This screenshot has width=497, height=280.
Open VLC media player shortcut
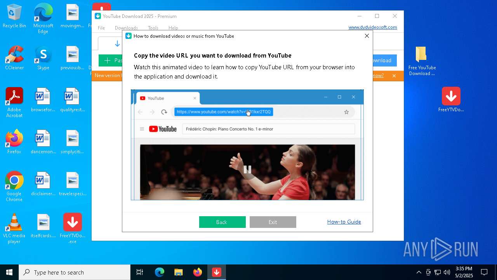pyautogui.click(x=14, y=229)
